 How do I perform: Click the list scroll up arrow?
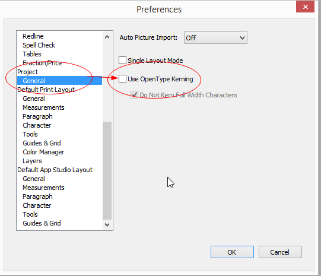click(107, 37)
